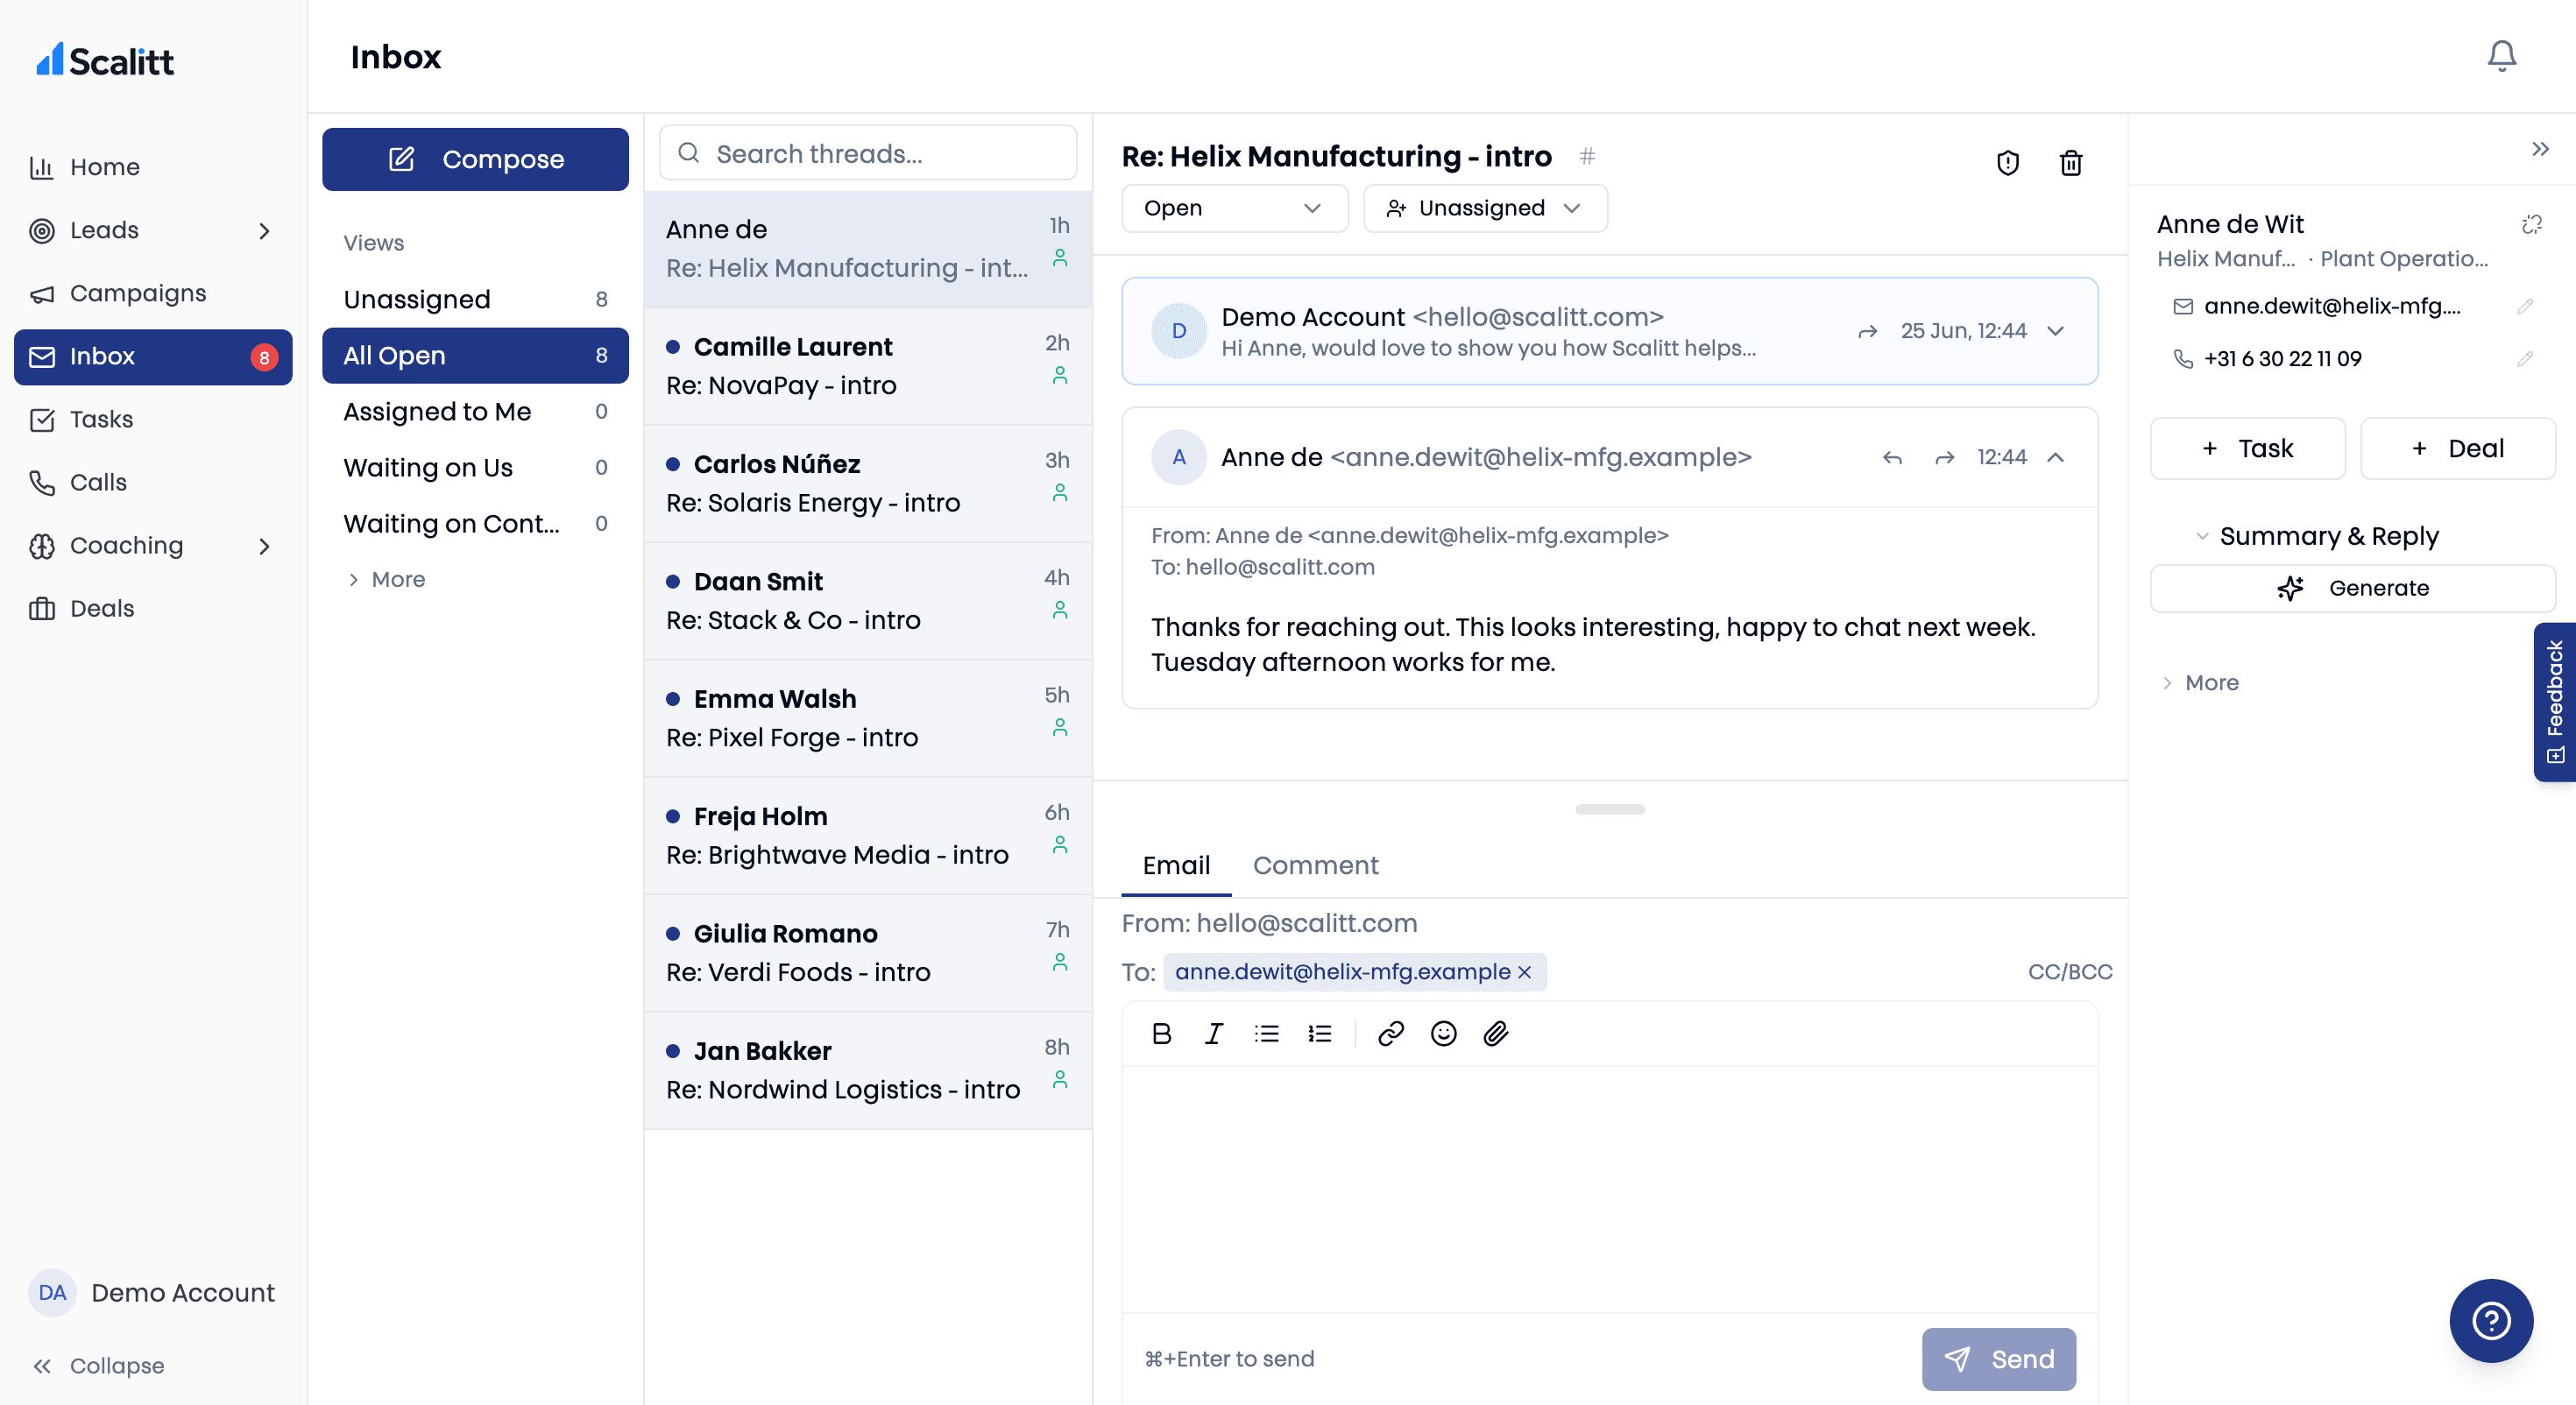The image size is (2576, 1405).
Task: Add a Deal for contact
Action: tap(2457, 448)
